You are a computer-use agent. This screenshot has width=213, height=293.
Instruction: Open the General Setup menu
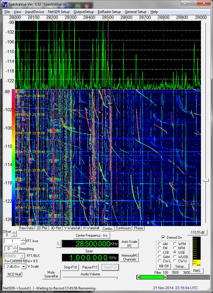coord(136,12)
